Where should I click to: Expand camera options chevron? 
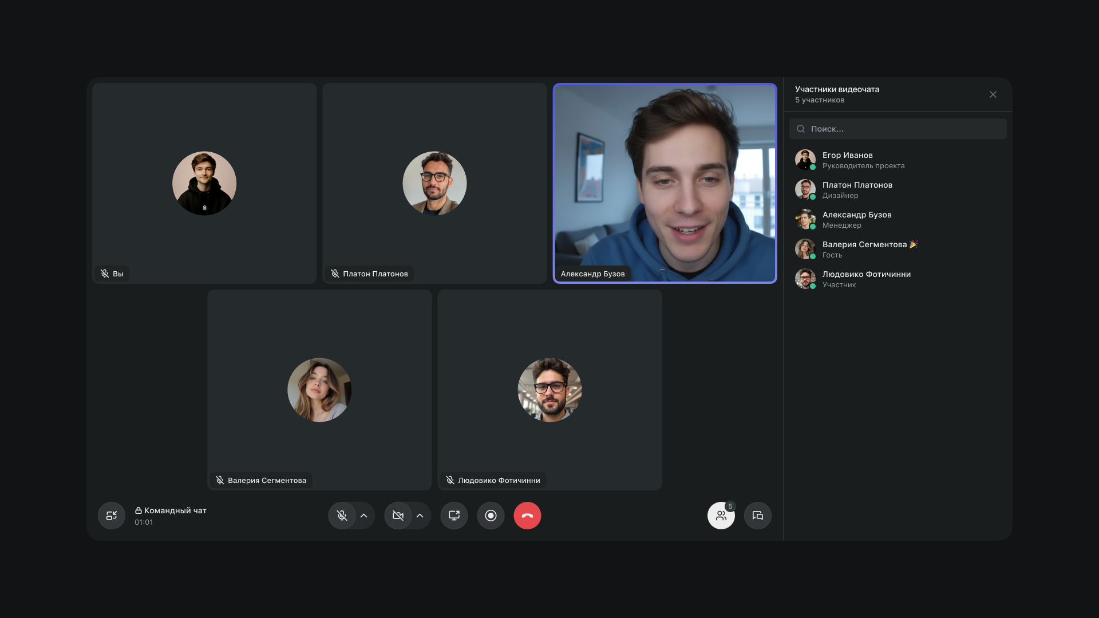click(420, 516)
